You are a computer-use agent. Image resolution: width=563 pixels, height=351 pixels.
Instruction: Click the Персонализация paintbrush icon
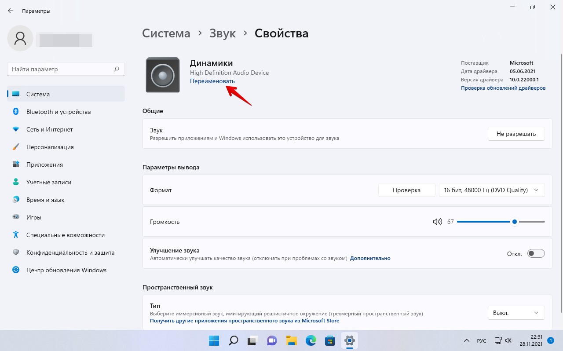[16, 147]
